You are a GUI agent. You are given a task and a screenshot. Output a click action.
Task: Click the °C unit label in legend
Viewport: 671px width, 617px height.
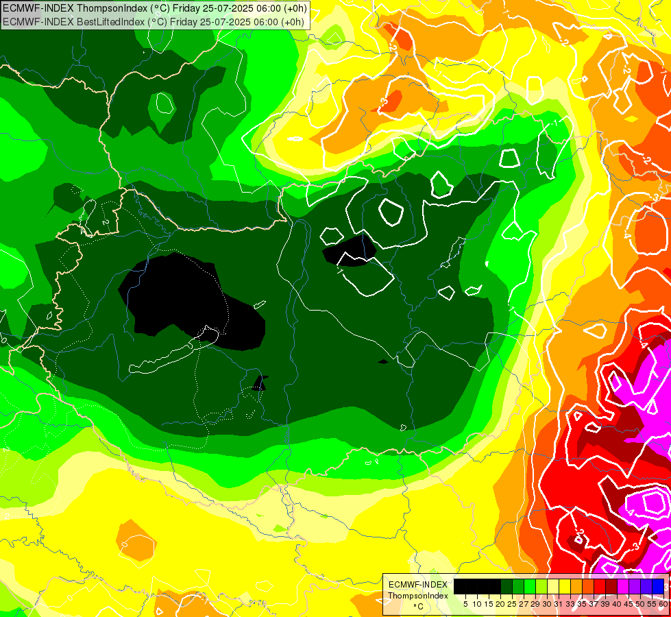[419, 606]
